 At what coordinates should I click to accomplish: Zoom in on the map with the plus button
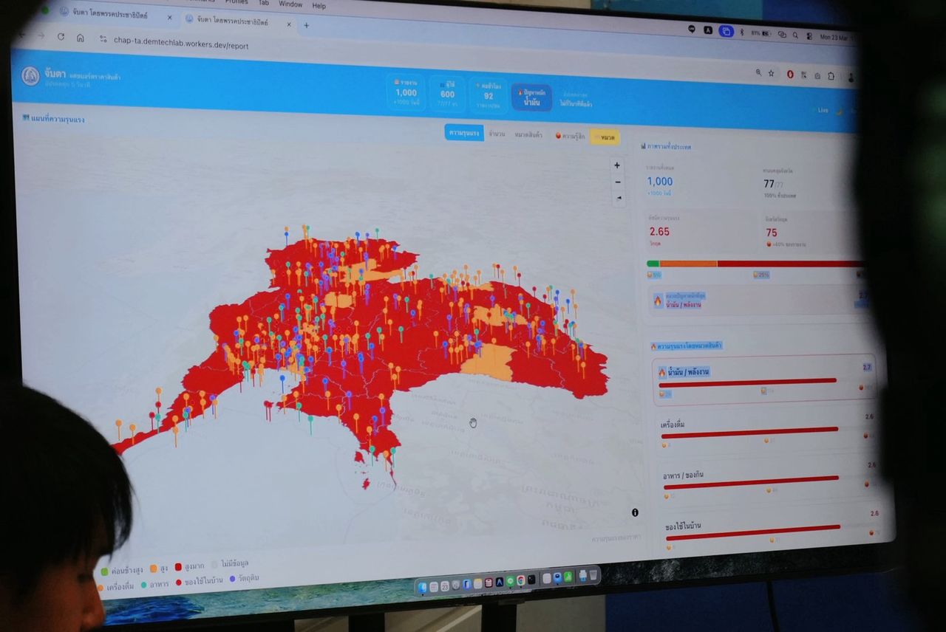tap(617, 165)
